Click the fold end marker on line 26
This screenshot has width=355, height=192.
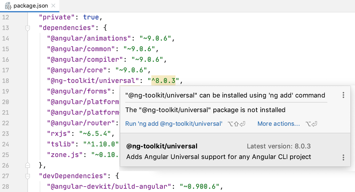[28, 165]
